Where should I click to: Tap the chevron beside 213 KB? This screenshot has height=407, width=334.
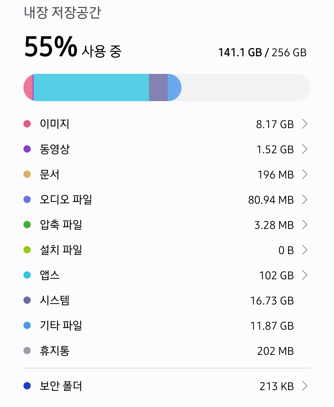[x=305, y=386]
